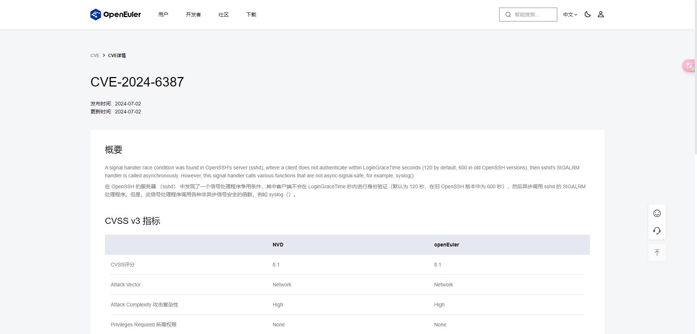Click the floating badge on the right edge

(689, 66)
